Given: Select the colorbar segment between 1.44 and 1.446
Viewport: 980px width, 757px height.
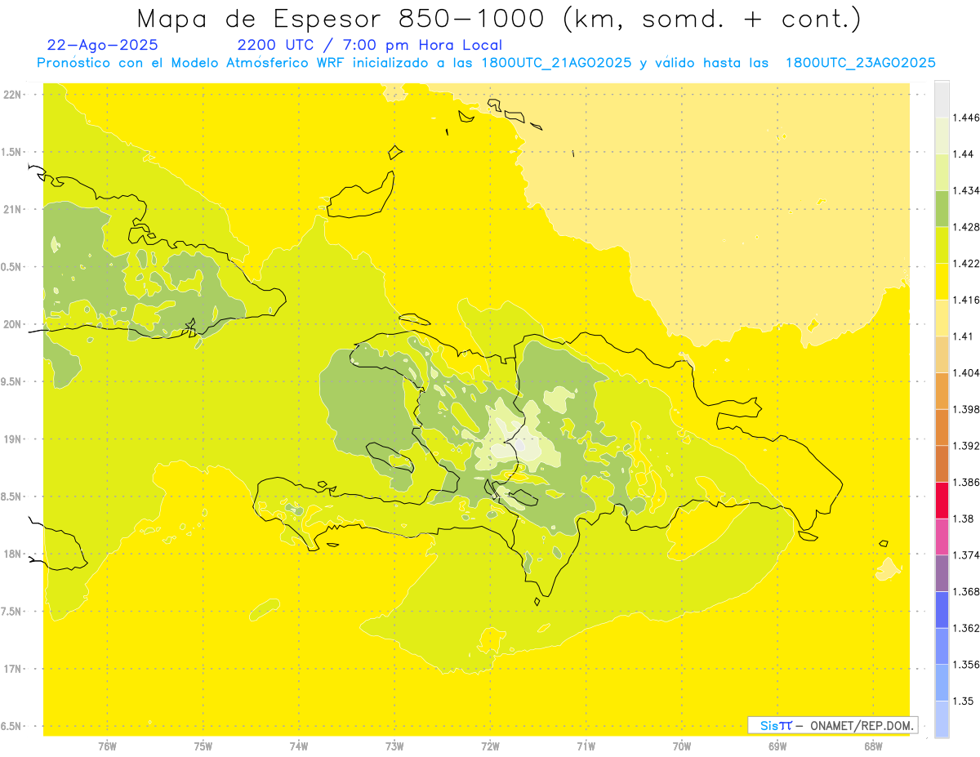Looking at the screenshot, I should [x=942, y=136].
